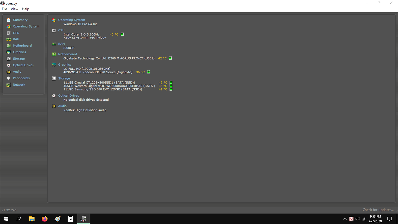
Task: Follow the Graphics heading link in summary pane
Action: (65, 65)
